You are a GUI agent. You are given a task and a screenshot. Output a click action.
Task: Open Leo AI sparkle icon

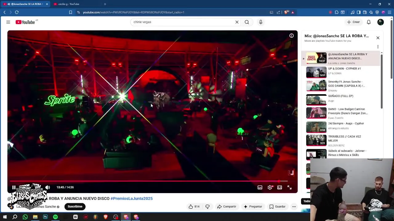pyautogui.click(x=371, y=12)
